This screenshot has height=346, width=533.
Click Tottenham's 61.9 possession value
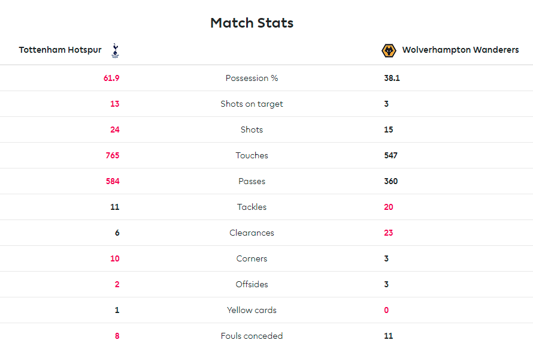click(x=111, y=78)
